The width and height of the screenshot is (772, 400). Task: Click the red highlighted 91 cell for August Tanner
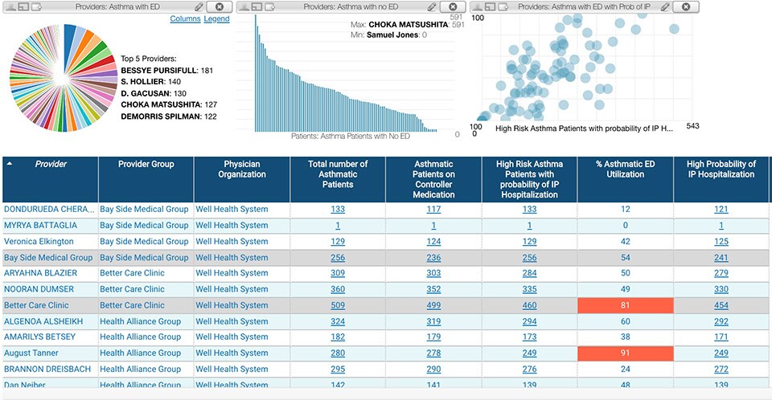[x=625, y=353]
